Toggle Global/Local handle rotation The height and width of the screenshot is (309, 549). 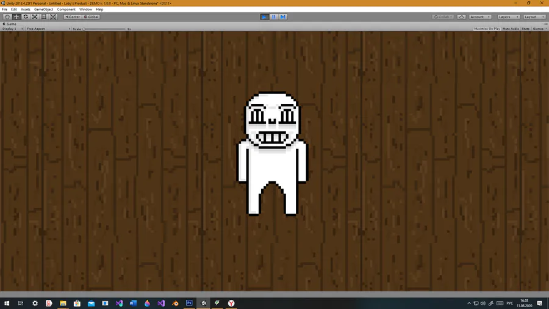(x=91, y=17)
